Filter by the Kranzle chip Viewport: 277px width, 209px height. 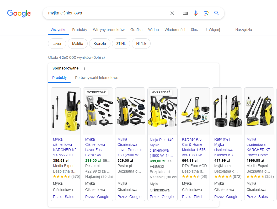pos(100,44)
